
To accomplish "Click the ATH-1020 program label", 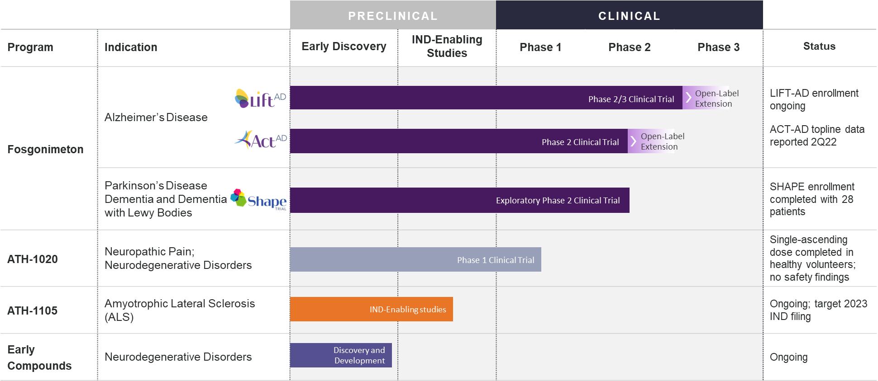I will point(33,259).
